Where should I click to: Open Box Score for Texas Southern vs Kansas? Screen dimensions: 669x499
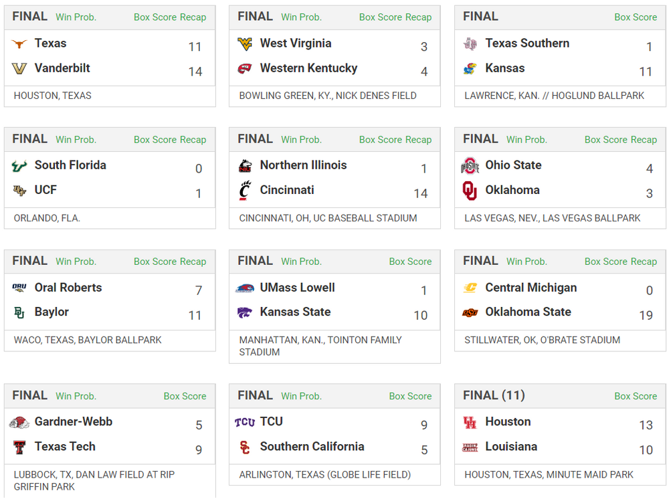tap(636, 17)
